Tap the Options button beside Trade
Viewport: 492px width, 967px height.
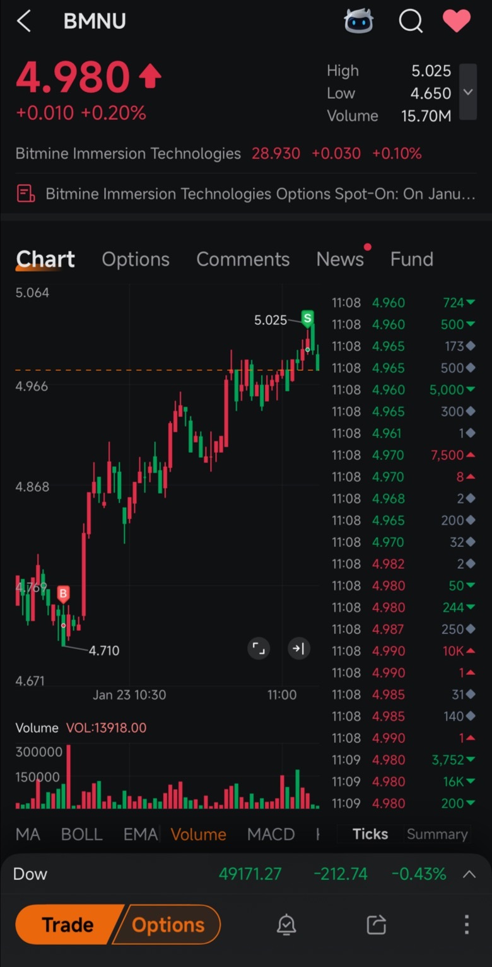(x=168, y=925)
